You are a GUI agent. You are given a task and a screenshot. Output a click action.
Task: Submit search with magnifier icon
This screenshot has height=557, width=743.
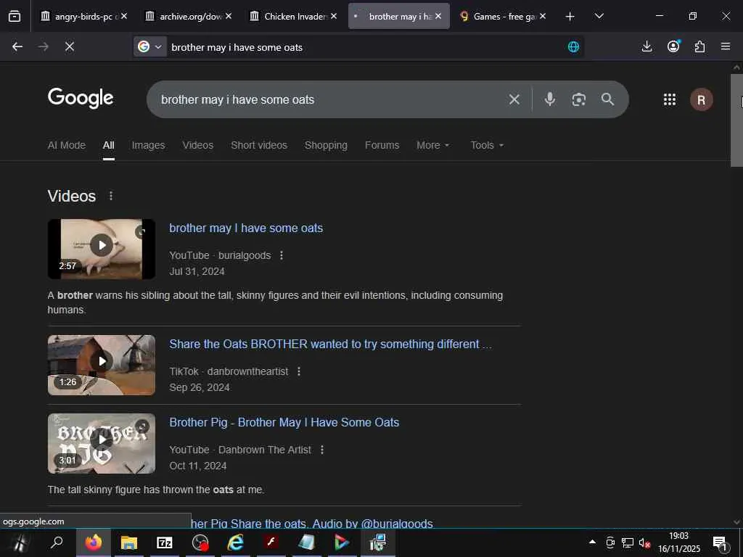click(x=607, y=99)
